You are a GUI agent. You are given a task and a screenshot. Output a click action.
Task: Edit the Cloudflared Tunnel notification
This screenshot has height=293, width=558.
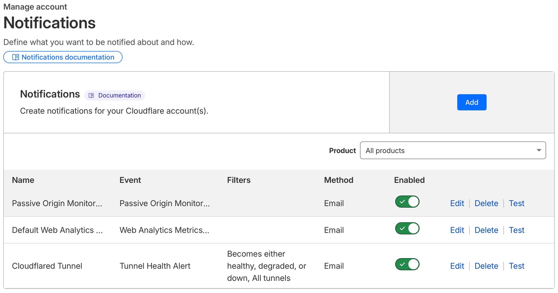(457, 266)
